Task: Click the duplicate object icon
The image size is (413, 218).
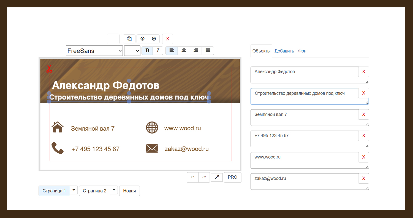Action: tap(129, 39)
